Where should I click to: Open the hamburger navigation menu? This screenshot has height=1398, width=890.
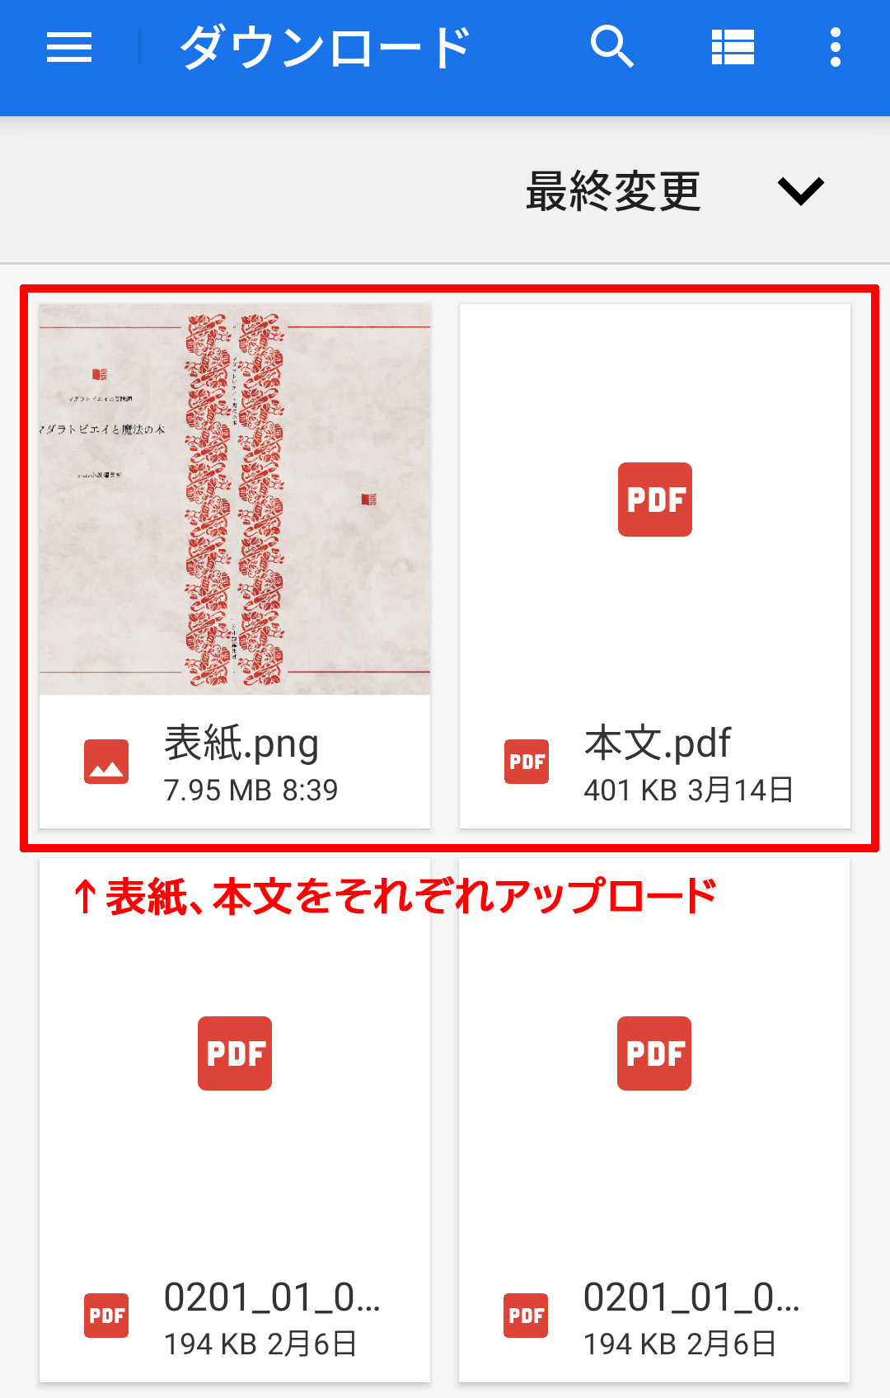[x=69, y=47]
